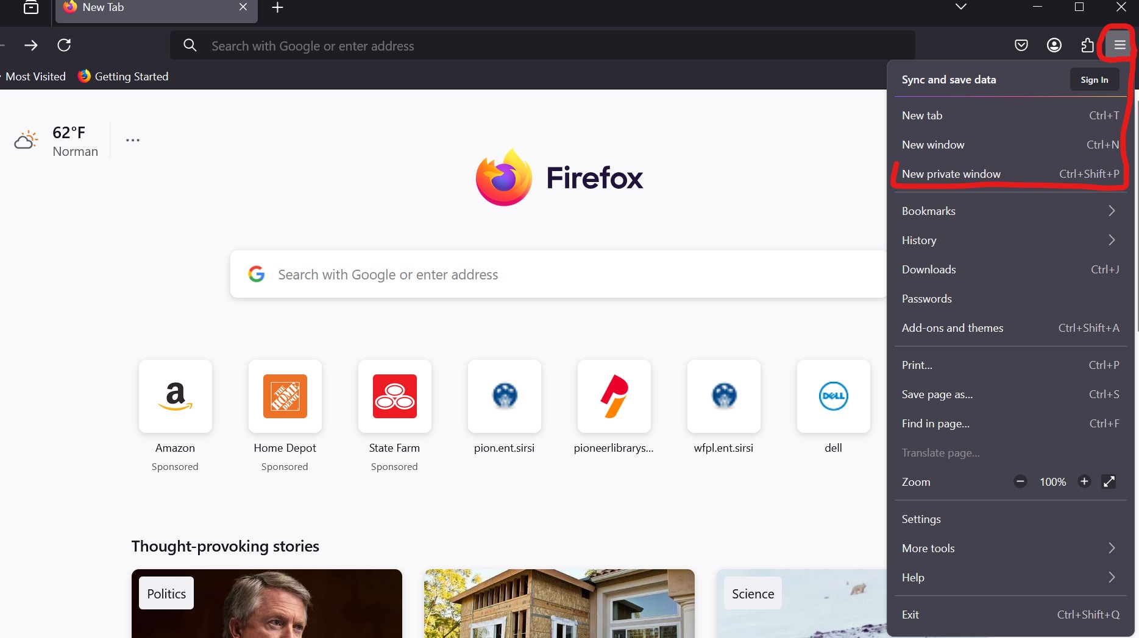Open the Extensions puzzle icon
The height and width of the screenshot is (638, 1139).
point(1087,45)
